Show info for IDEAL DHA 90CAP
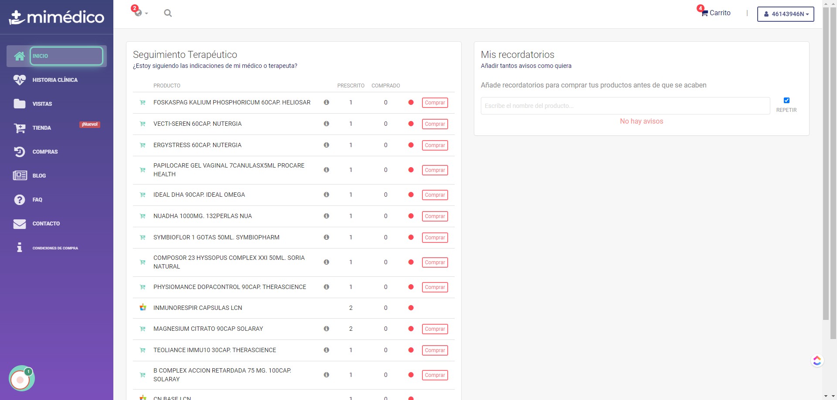Screen dimensions: 837x400 point(326,195)
